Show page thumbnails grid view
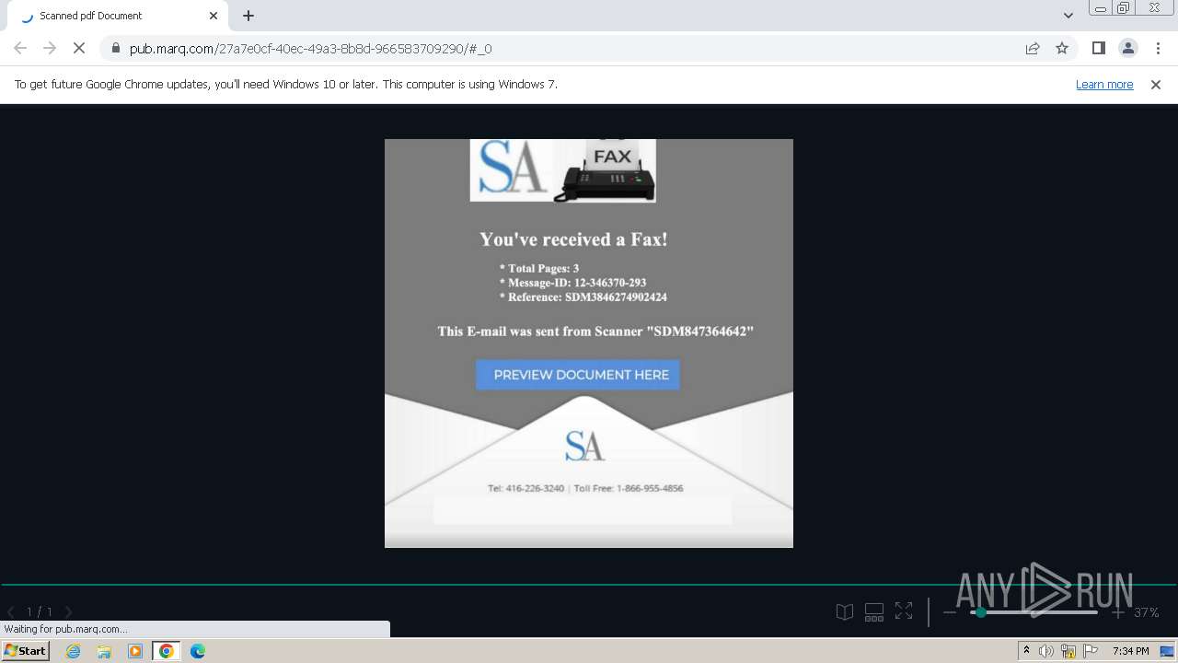The height and width of the screenshot is (663, 1178). click(x=874, y=611)
